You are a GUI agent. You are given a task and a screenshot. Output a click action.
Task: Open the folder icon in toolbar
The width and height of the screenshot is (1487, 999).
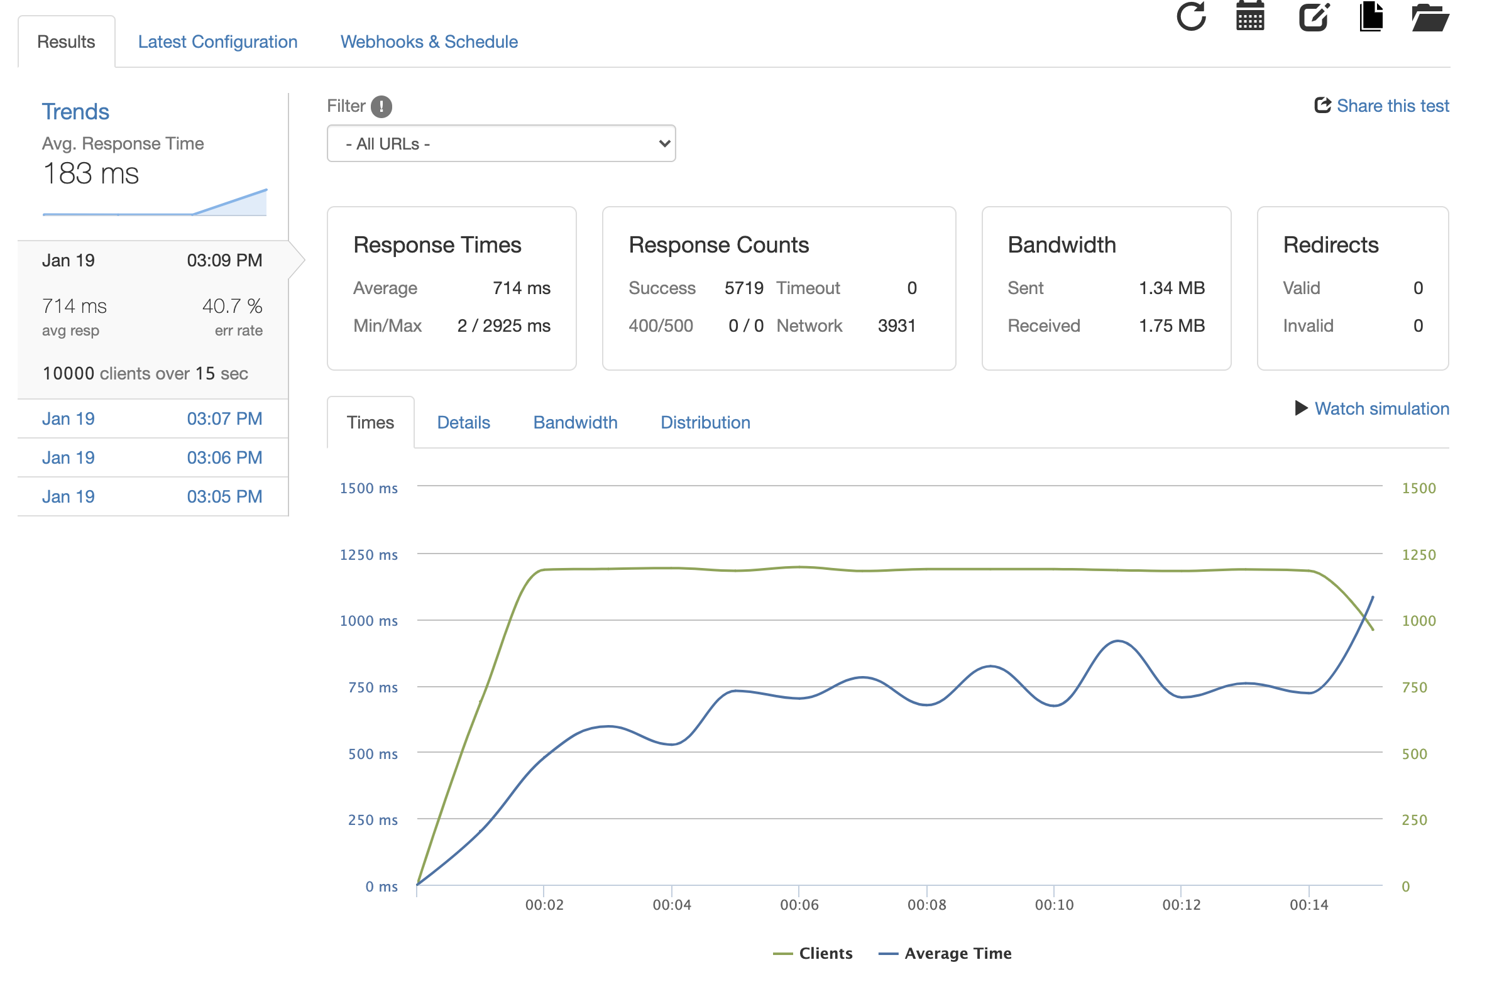tap(1430, 16)
